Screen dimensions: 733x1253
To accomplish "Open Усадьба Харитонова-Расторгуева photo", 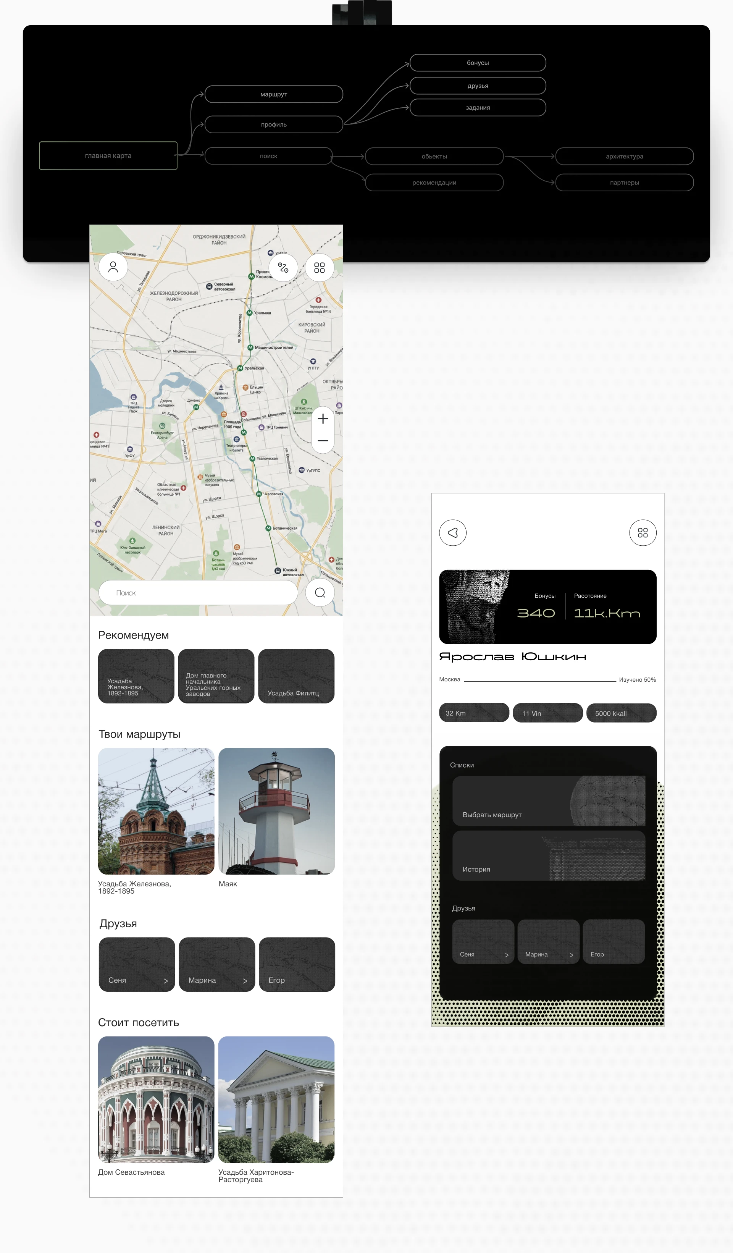I will point(276,1099).
